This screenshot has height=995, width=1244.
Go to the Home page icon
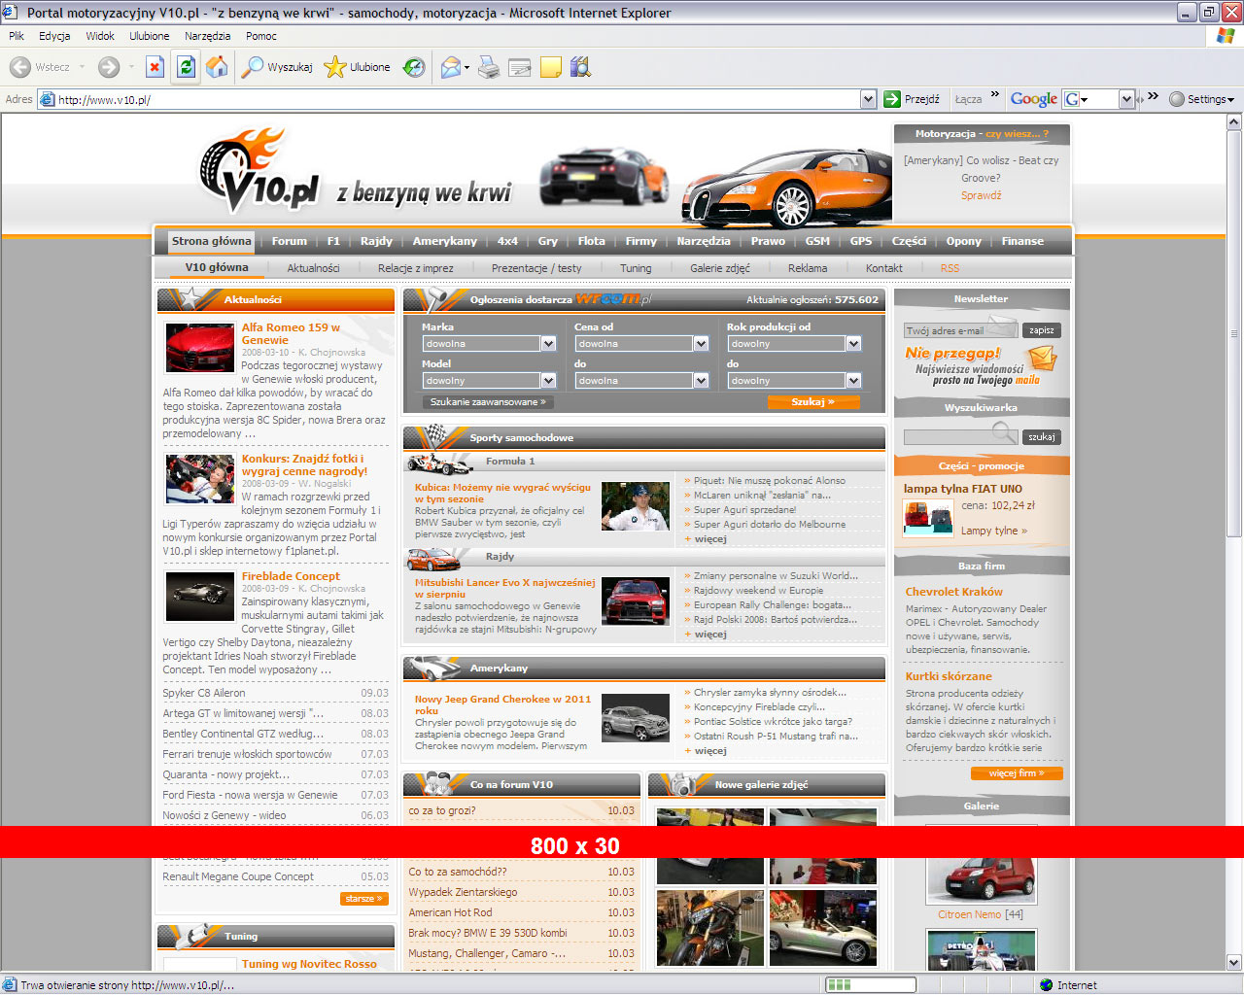[x=217, y=67]
